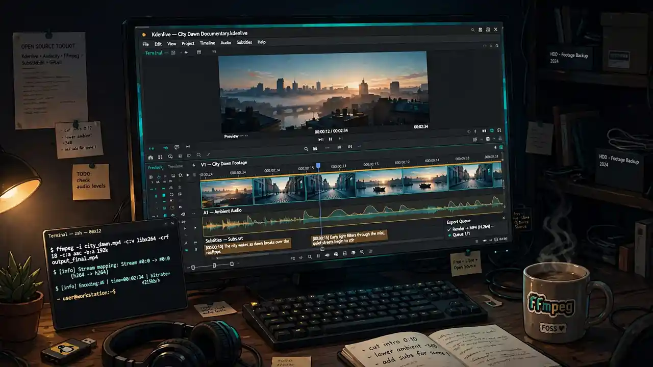Click the timeline zoom slider below the subtitles
Screen dimensions: 653x367
[x=212, y=265]
